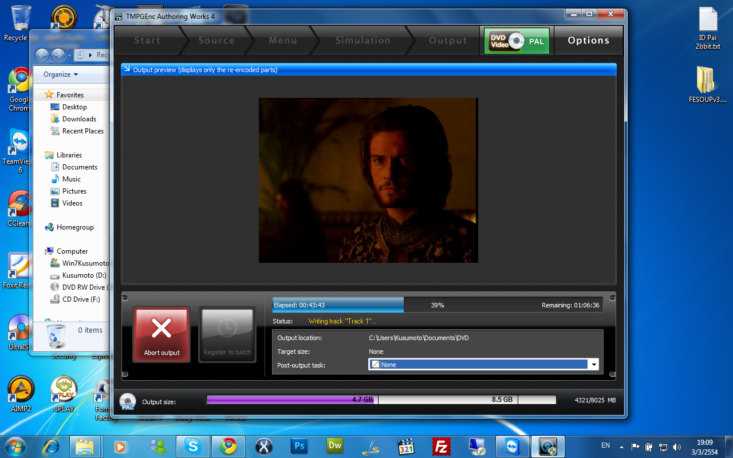Screen dimensions: 733x458
Task: Click the purple Output size capacity bar
Action: point(381,400)
